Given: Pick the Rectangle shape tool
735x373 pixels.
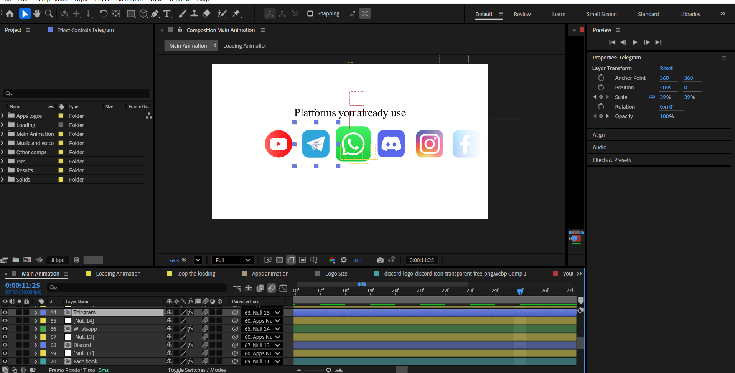Looking at the screenshot, I should click(131, 14).
